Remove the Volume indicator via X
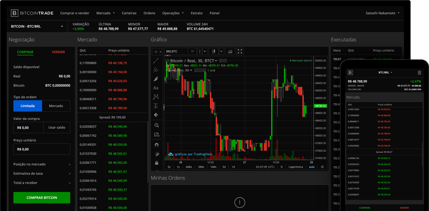The width and height of the screenshot is (429, 211). coord(204,70)
